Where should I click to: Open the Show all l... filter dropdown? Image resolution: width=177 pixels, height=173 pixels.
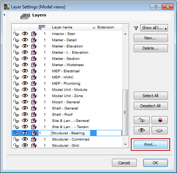click(154, 28)
